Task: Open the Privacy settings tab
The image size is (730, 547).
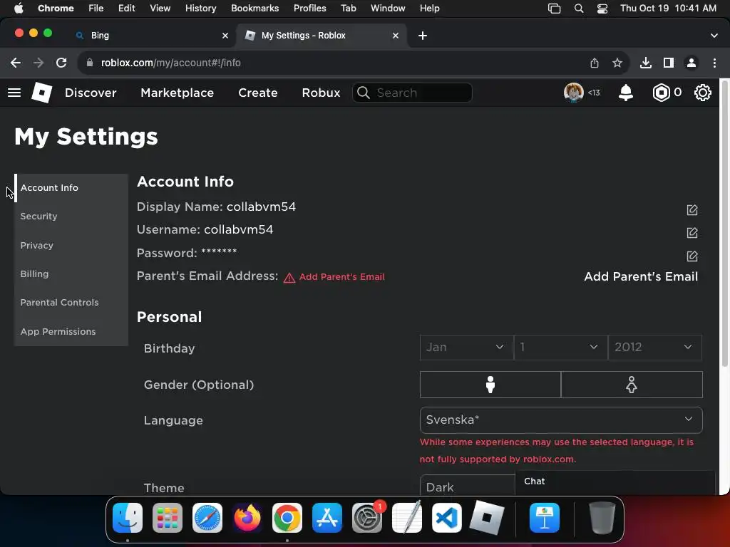Action: click(71, 245)
